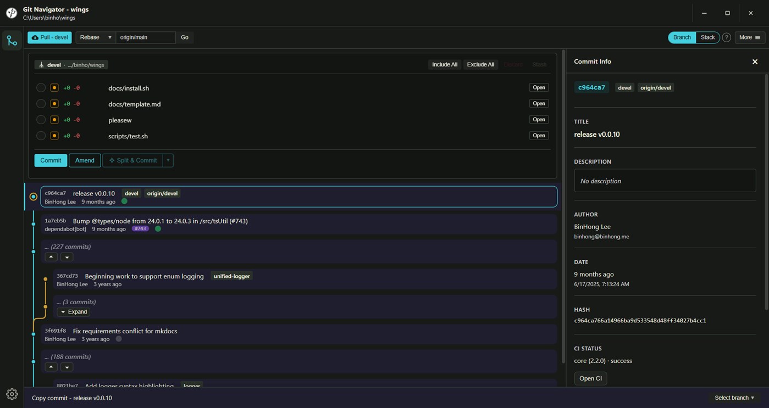Click the Commit Info panel scrollbar
This screenshot has height=408, width=769.
tap(766, 192)
